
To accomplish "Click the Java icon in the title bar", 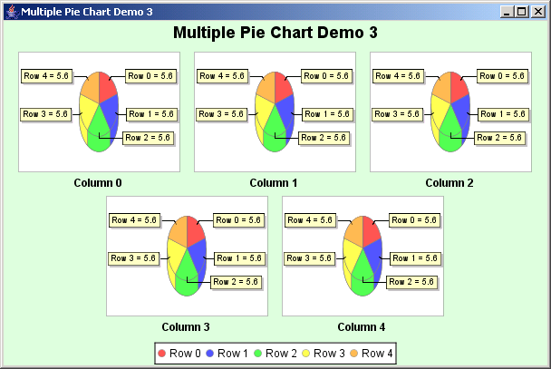I will pos(11,12).
